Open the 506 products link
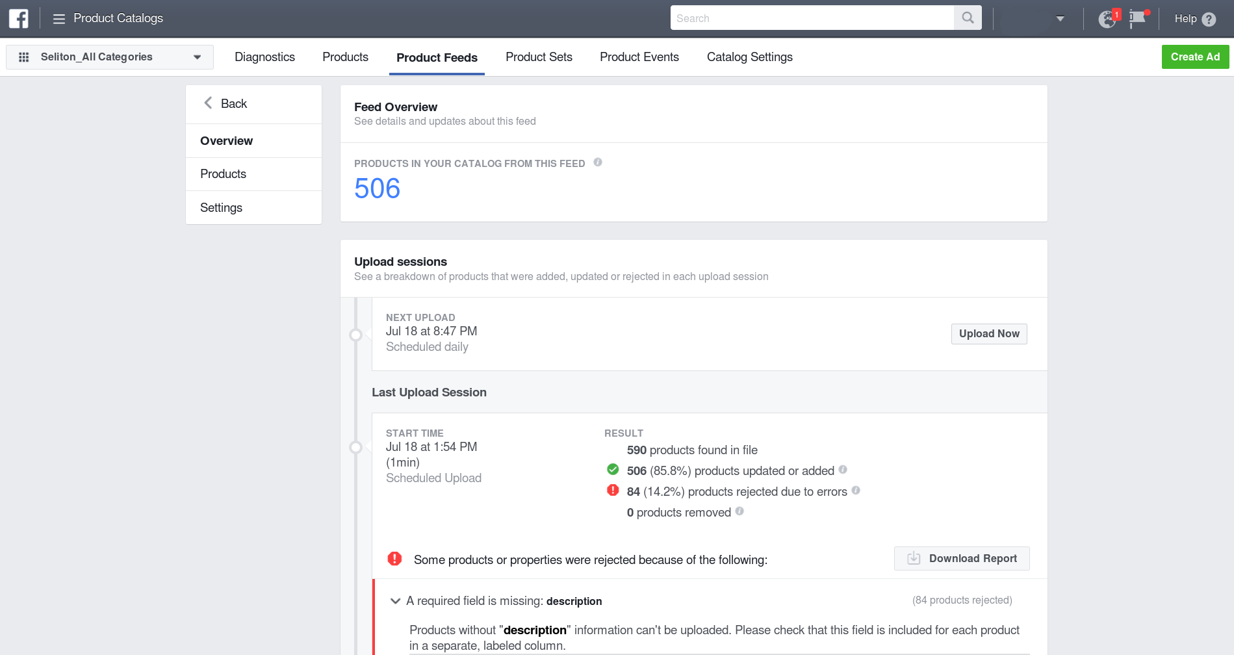 click(377, 188)
